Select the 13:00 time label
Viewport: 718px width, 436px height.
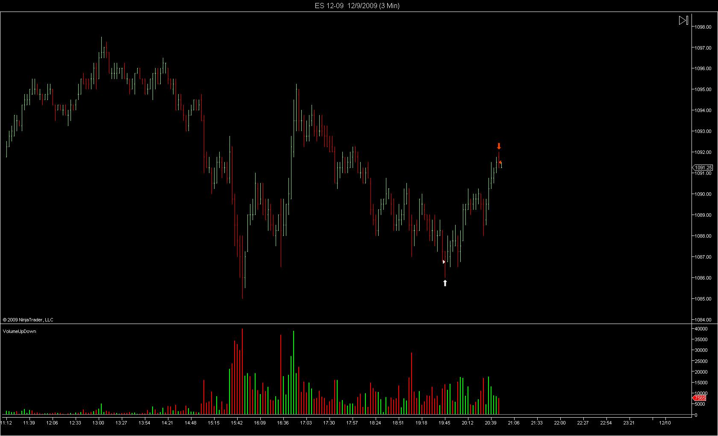pos(98,423)
